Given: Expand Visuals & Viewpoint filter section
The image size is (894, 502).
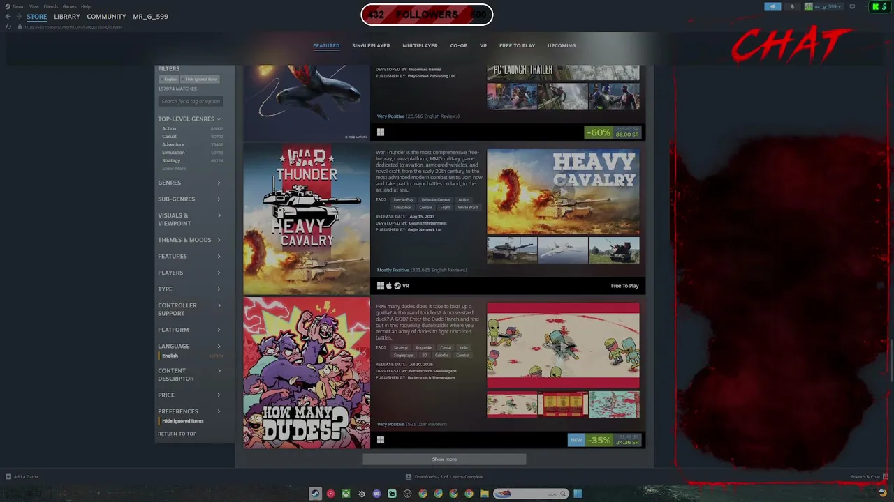Looking at the screenshot, I should click(189, 220).
